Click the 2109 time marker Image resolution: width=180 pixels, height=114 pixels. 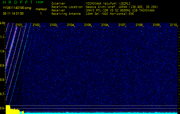(156, 25)
